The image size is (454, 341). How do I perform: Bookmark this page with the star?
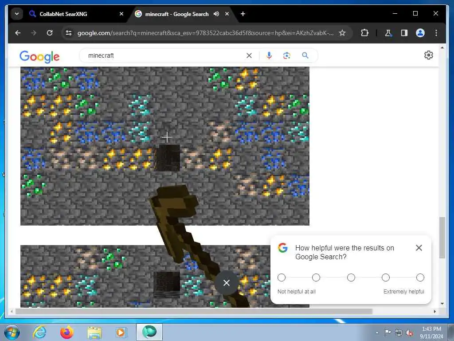click(342, 33)
